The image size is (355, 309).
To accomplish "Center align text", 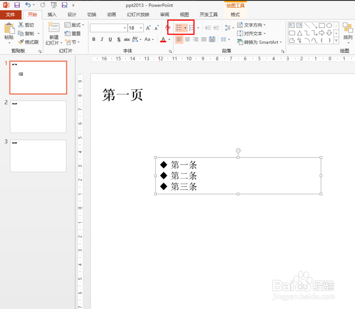I will click(x=187, y=39).
